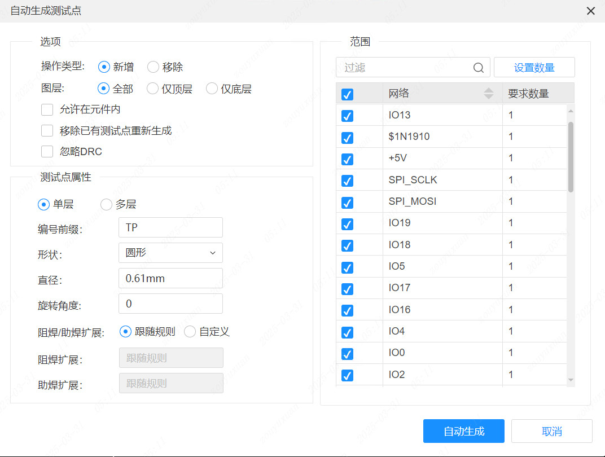This screenshot has width=605, height=457.
Task: Select 仅顶层 layer option
Action: (x=152, y=88)
